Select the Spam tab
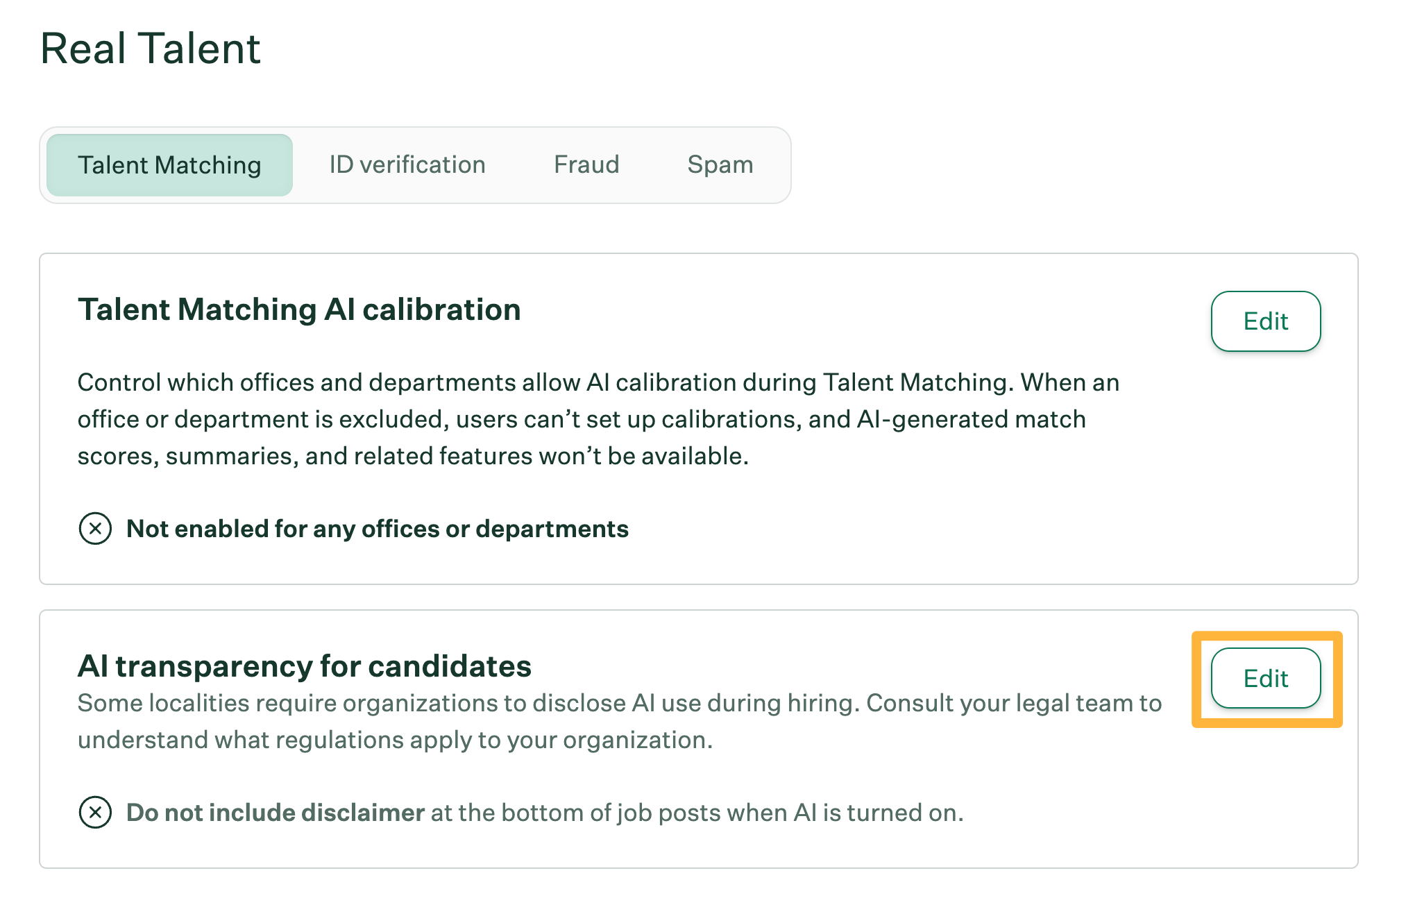Screen dimensions: 1406x898 click(720, 164)
